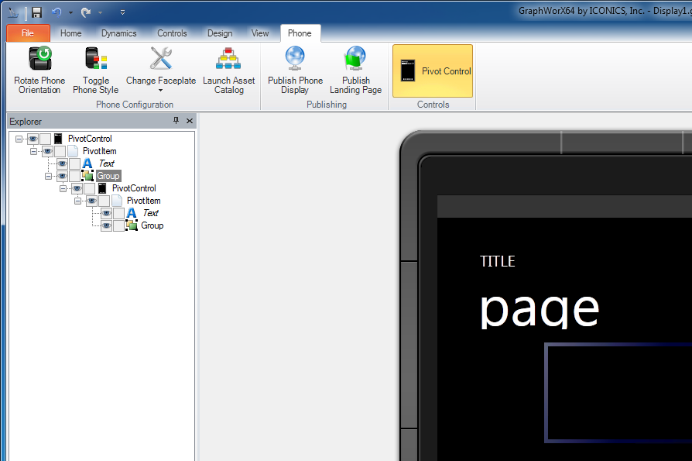Viewport: 692px width, 461px height.
Task: Open the Quick Access Toolbar customize menu
Action: coord(122,12)
